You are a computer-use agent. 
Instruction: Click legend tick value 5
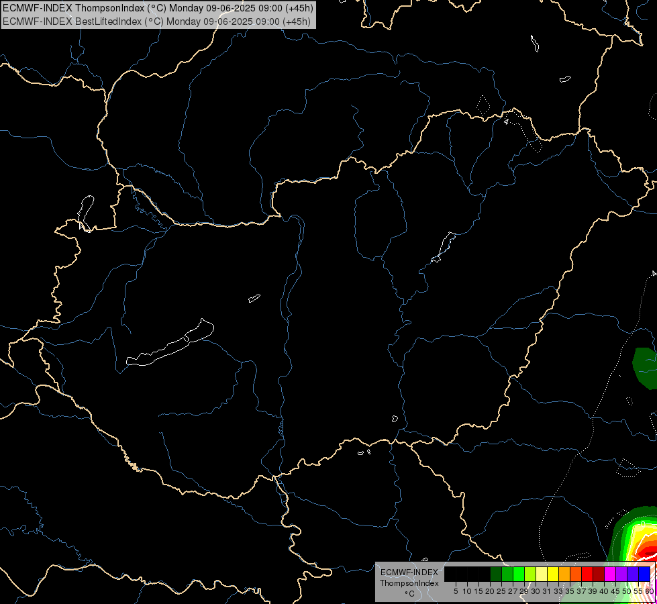pyautogui.click(x=456, y=591)
